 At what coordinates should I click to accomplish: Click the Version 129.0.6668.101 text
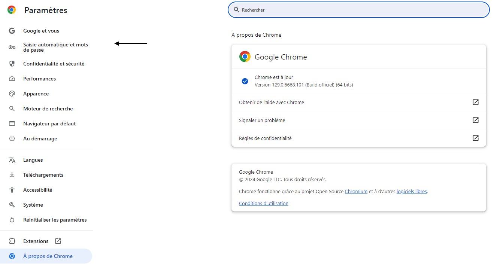tap(304, 85)
